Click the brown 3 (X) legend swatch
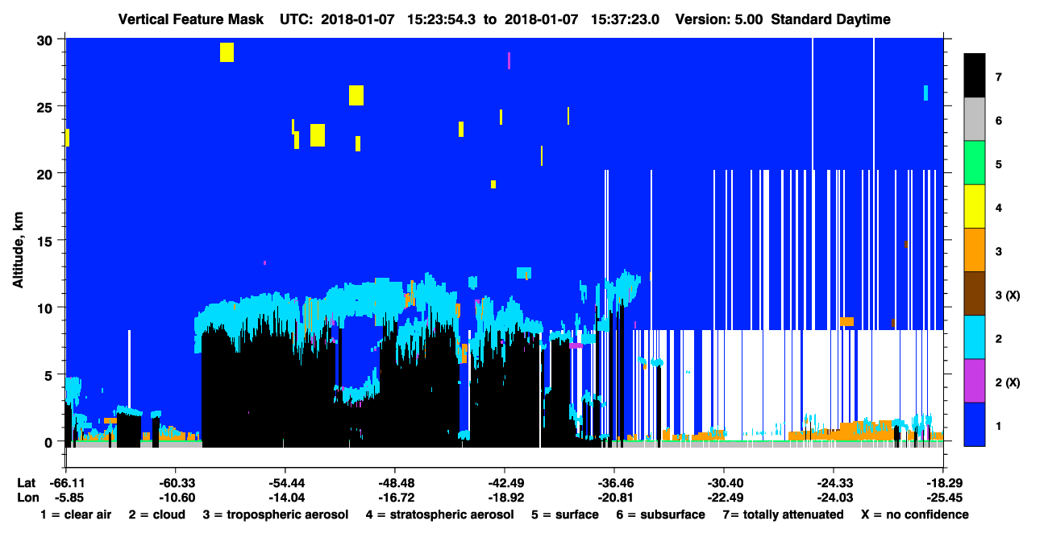Image resolution: width=1048 pixels, height=537 pixels. (x=975, y=294)
